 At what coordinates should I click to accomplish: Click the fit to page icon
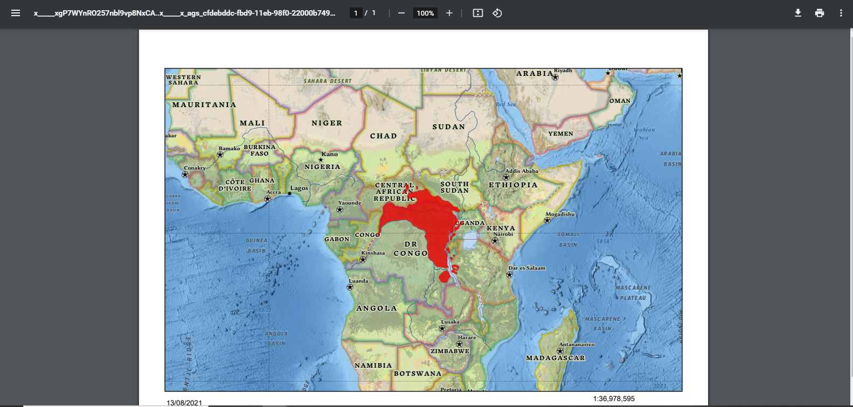coord(478,13)
